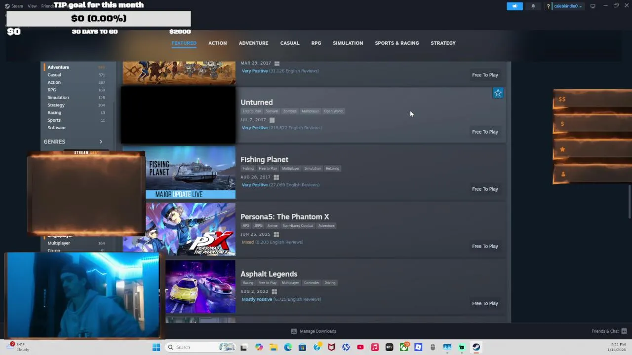
Task: Open the McAfee icon in the taskbar
Action: (331, 347)
